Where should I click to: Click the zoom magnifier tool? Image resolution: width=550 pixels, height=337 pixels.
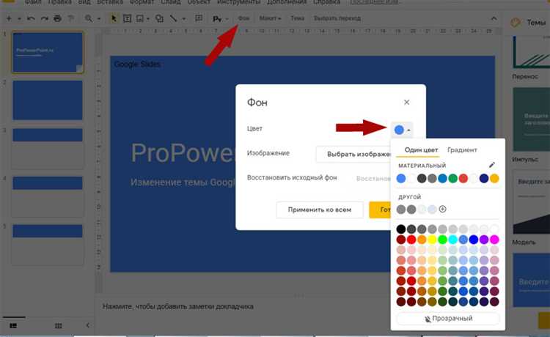tap(89, 18)
